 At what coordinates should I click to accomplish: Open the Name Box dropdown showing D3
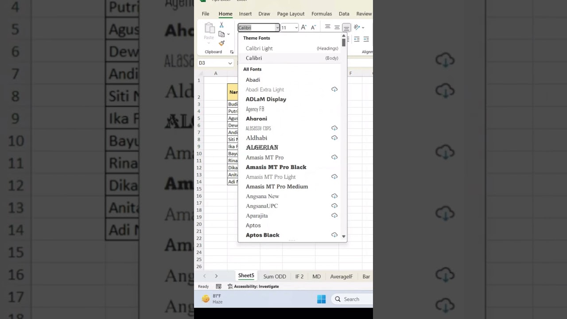point(230,63)
